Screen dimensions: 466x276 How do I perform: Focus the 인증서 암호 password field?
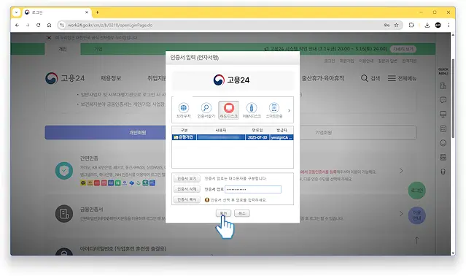(x=253, y=189)
